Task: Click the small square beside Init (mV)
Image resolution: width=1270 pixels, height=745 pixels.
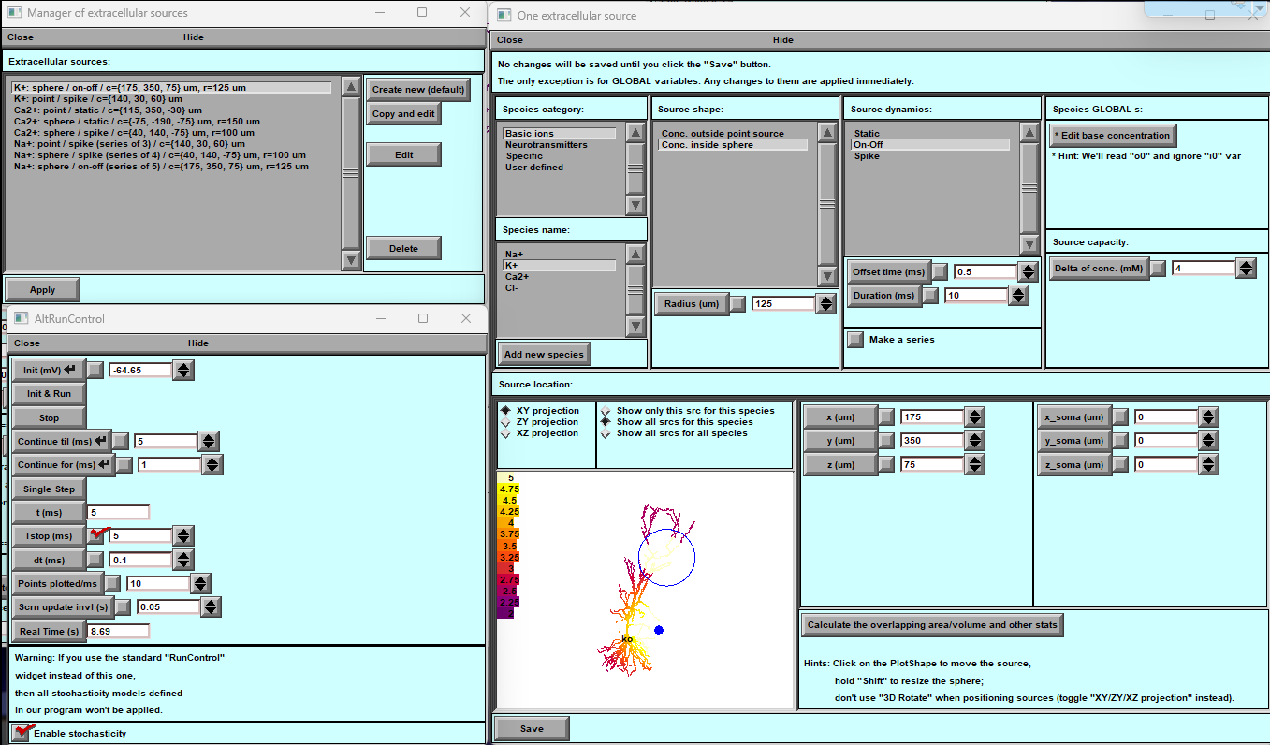Action: (96, 370)
